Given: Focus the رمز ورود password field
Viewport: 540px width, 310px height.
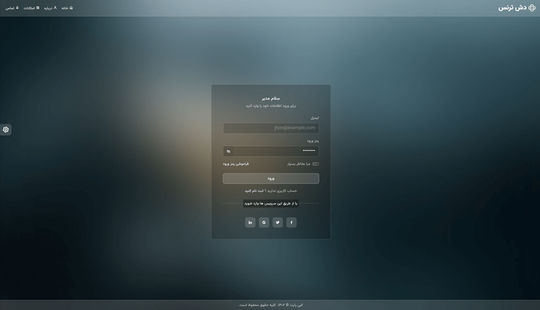Looking at the screenshot, I should pyautogui.click(x=277, y=151).
